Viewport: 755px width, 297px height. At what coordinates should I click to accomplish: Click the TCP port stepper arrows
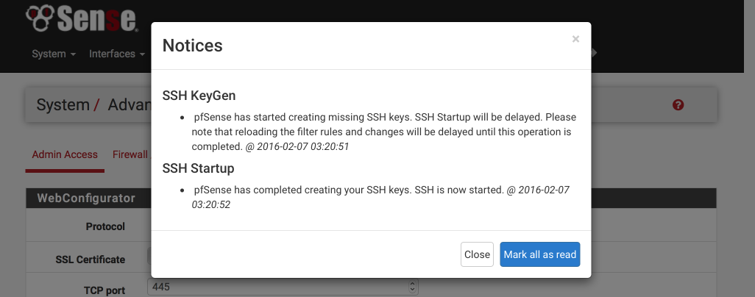click(412, 287)
